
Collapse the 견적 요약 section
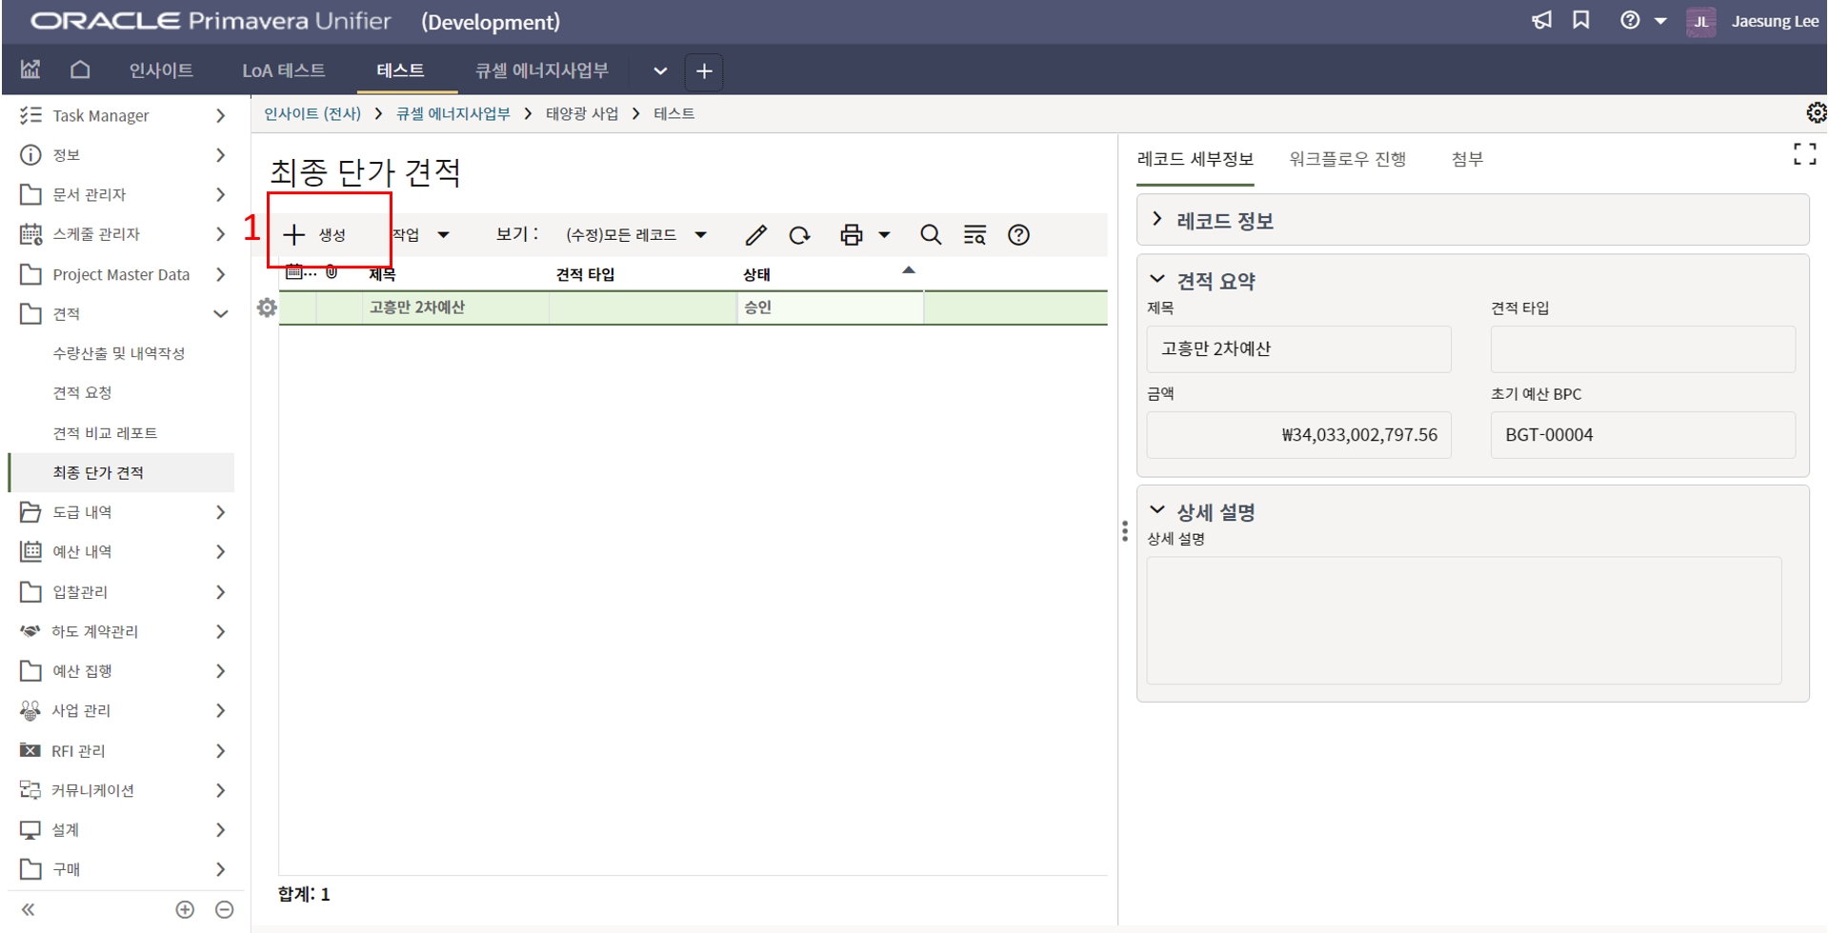pyautogui.click(x=1157, y=280)
